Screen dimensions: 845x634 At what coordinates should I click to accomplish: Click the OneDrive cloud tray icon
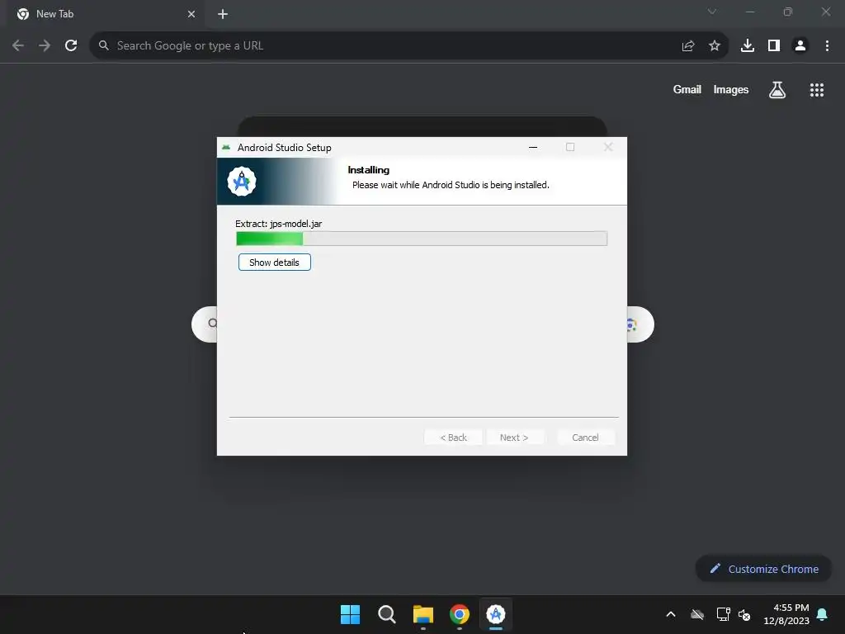click(697, 614)
